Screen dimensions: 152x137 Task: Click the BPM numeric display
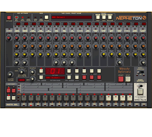[22, 80]
